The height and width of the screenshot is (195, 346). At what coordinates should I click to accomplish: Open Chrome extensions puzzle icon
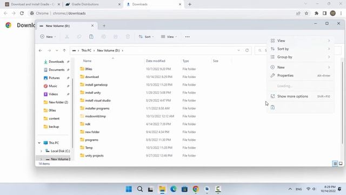pyautogui.click(x=316, y=13)
